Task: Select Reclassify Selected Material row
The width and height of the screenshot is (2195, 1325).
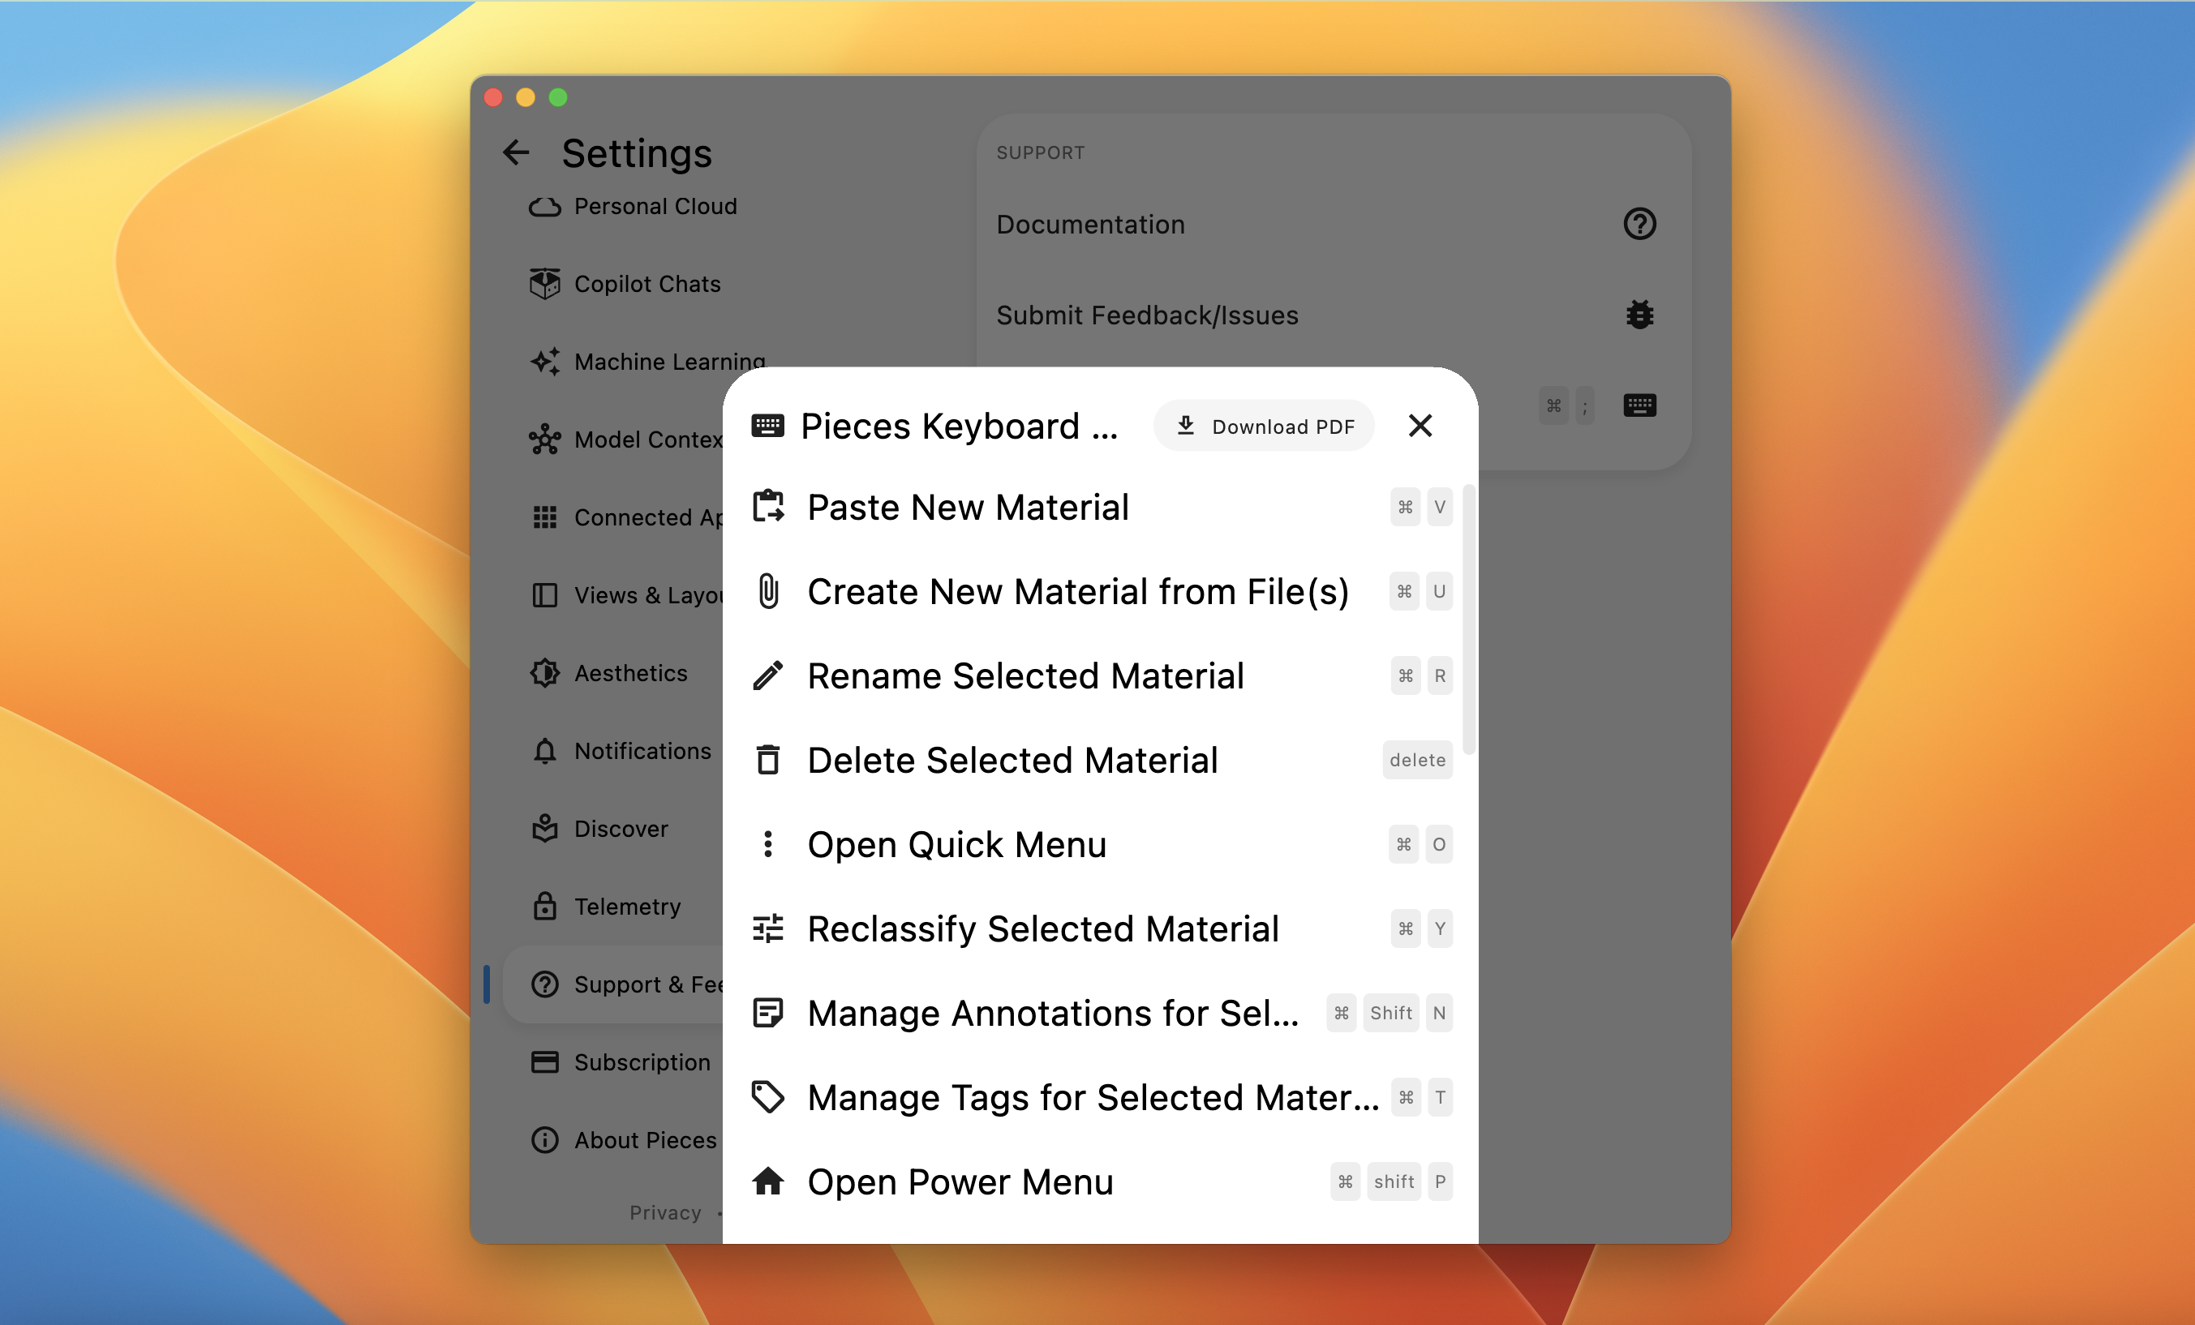Action: [1101, 928]
